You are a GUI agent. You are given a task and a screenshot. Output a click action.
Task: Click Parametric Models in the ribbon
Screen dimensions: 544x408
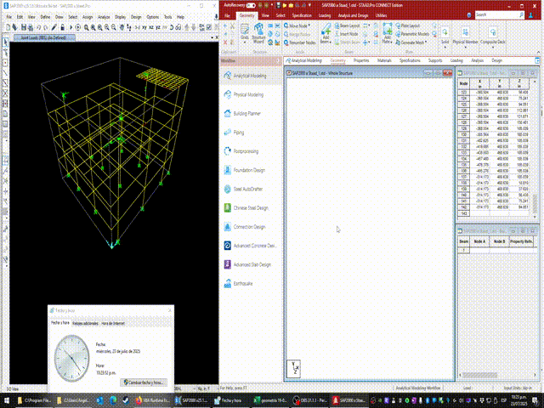pyautogui.click(x=412, y=34)
